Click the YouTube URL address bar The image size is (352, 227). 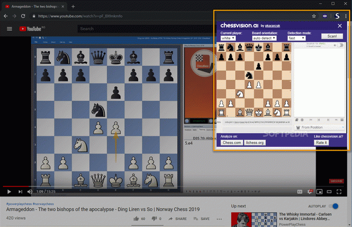pyautogui.click(x=80, y=16)
